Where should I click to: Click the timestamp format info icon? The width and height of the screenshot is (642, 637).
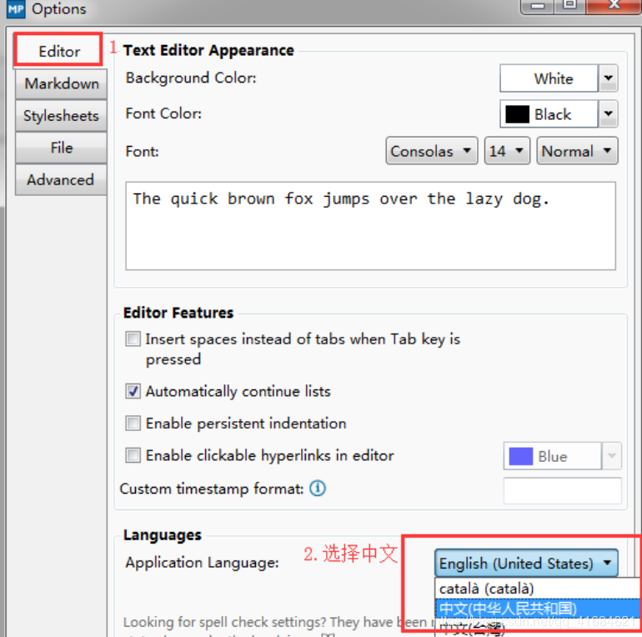coord(318,489)
